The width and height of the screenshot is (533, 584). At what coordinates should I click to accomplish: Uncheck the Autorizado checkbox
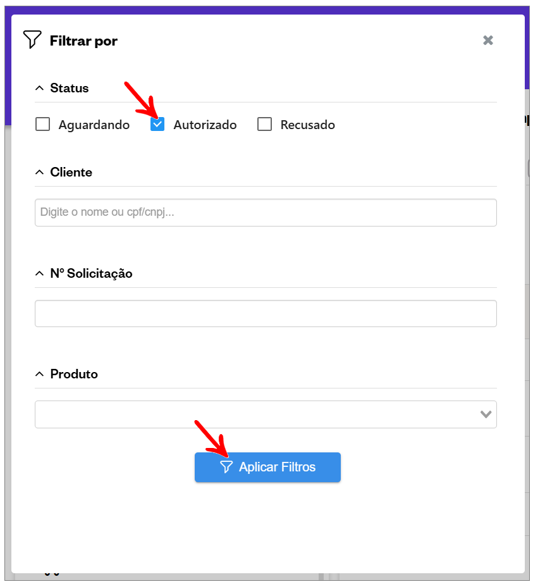157,125
